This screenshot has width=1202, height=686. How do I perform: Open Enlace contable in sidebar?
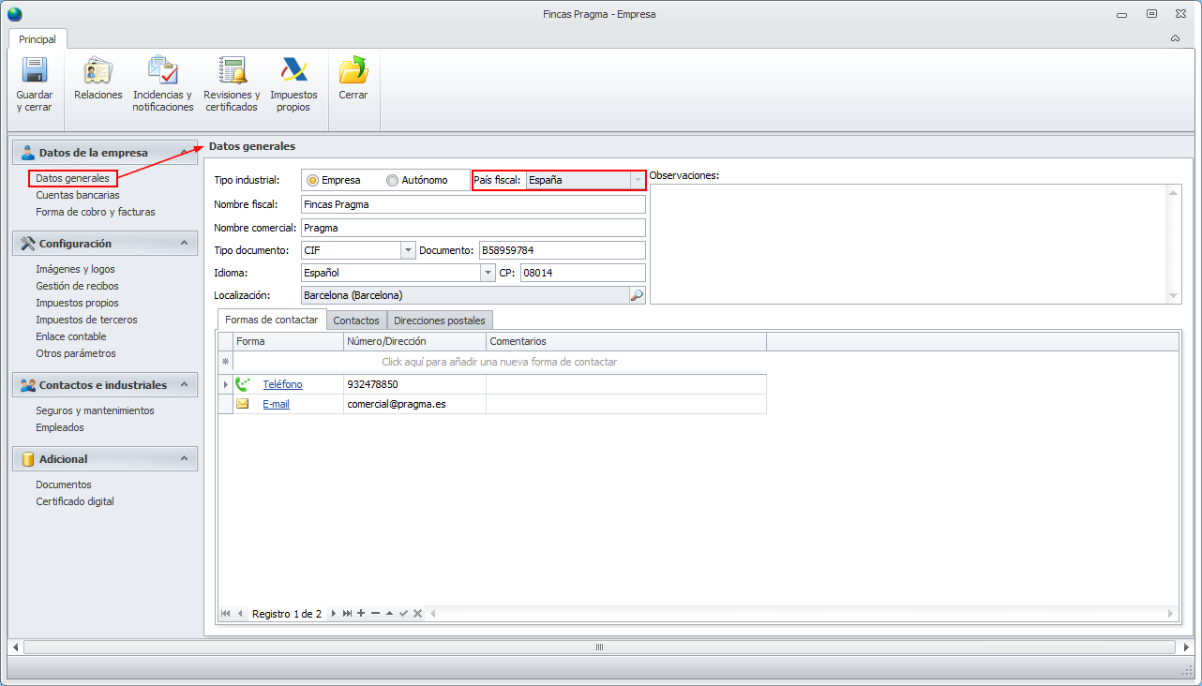point(71,336)
